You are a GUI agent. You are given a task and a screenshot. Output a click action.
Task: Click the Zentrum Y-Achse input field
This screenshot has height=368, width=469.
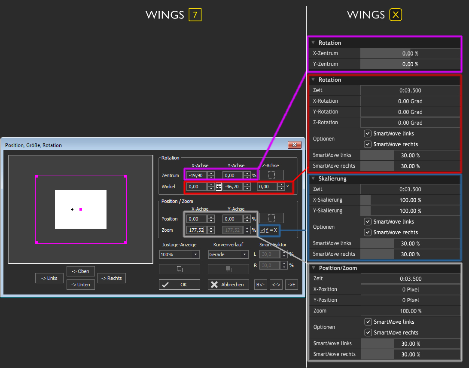233,175
